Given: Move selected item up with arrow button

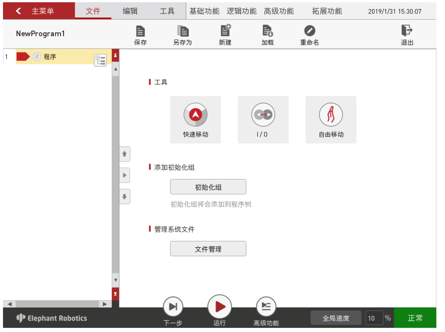Looking at the screenshot, I should [x=124, y=154].
